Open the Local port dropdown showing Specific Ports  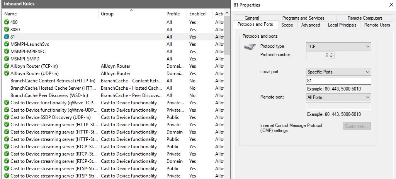tap(338, 72)
